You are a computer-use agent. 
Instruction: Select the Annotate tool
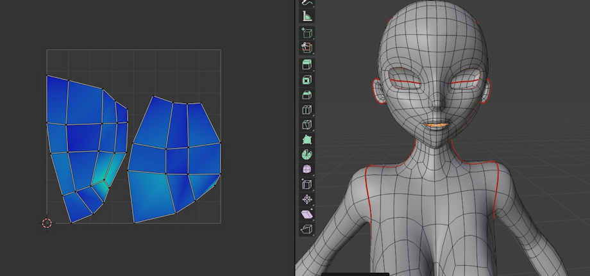click(x=307, y=3)
